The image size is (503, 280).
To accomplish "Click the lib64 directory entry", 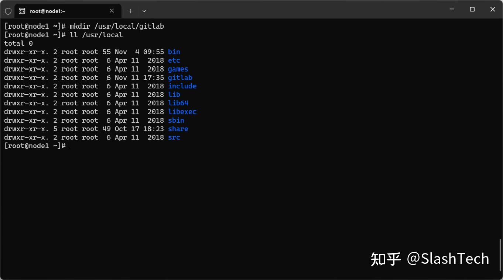I will [x=178, y=103].
